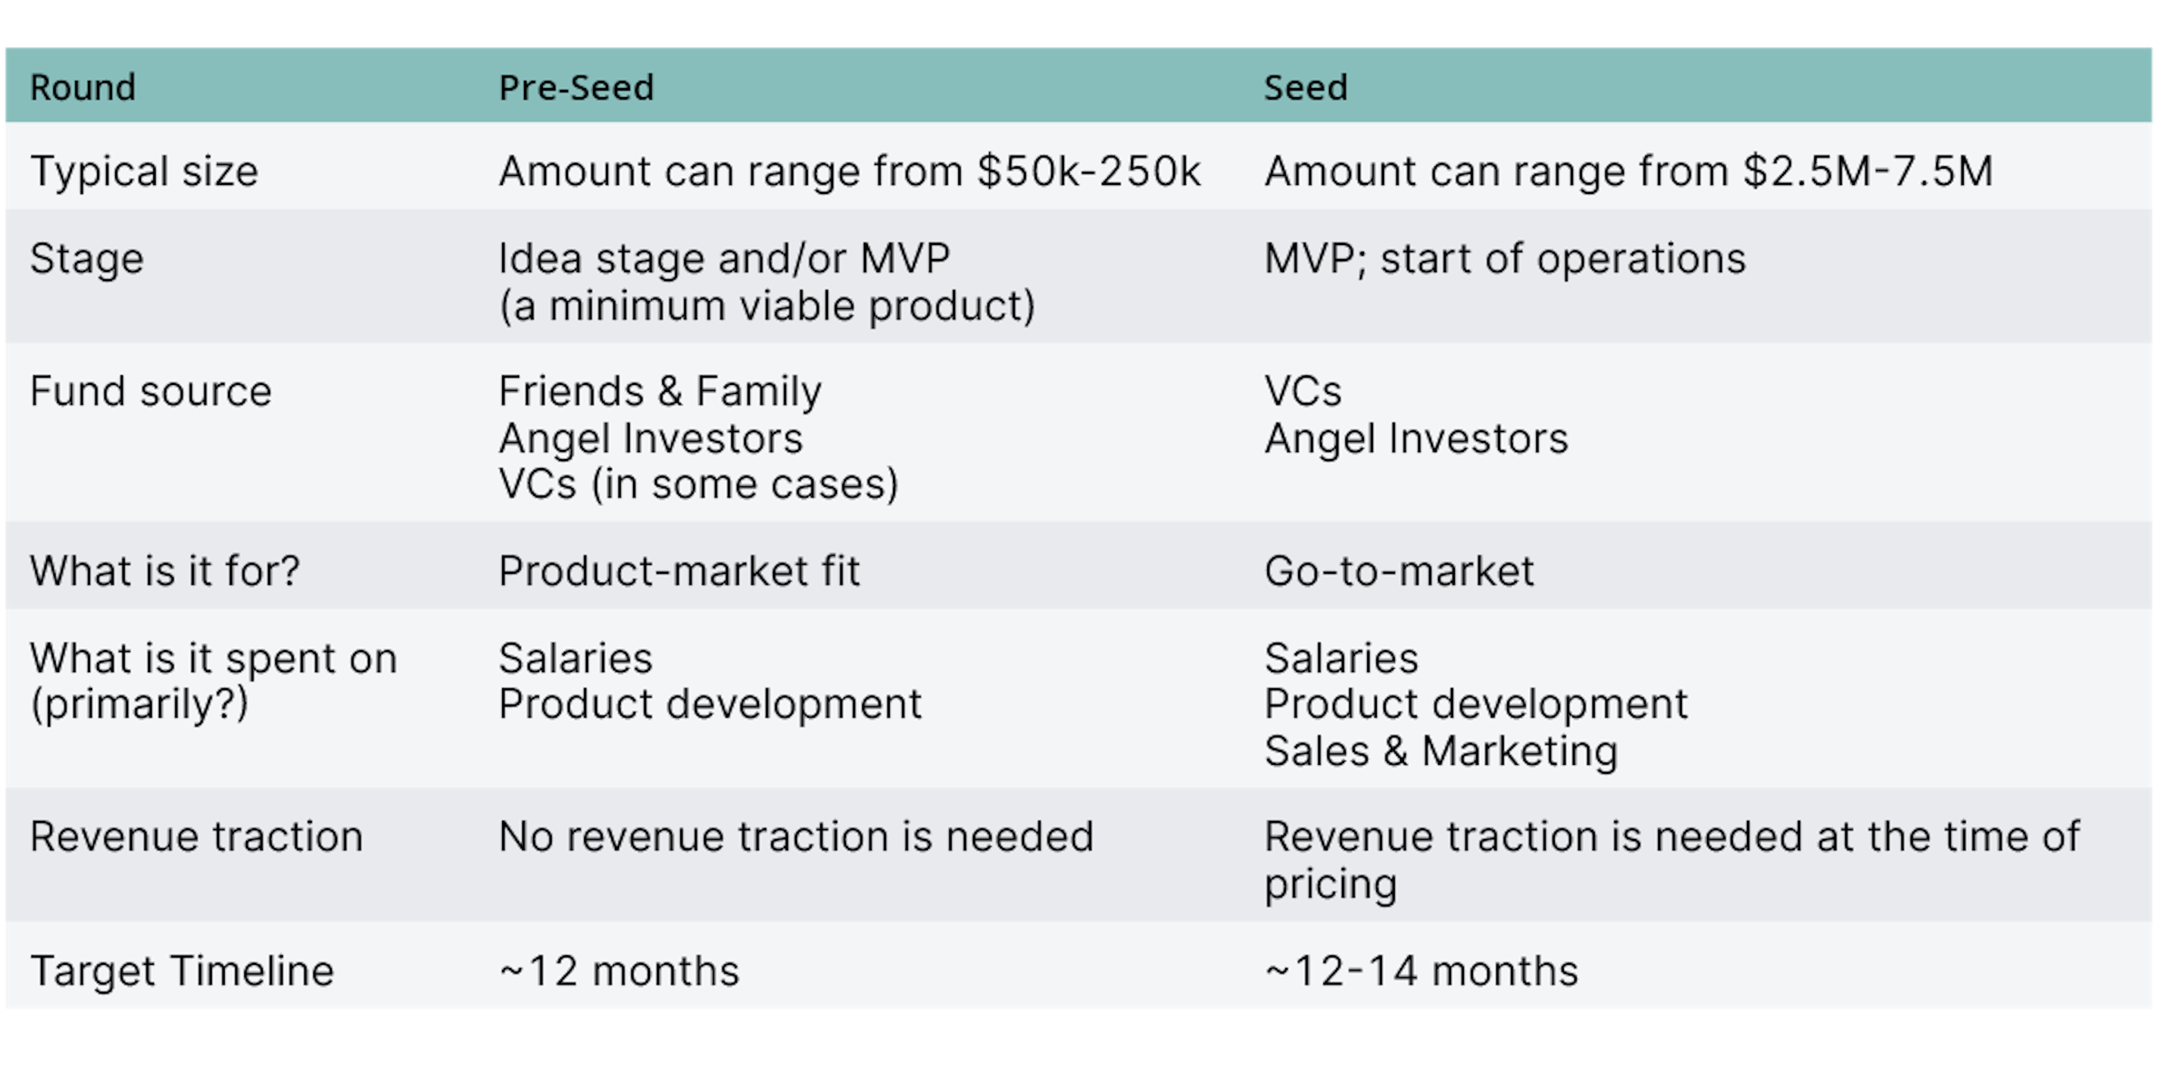Select the "Fund source" row label

(x=151, y=391)
